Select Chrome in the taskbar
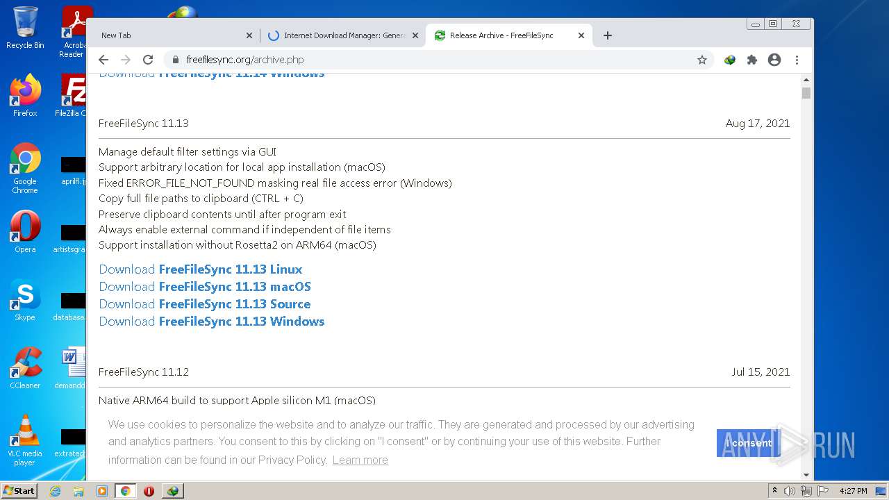The width and height of the screenshot is (889, 500). 125,491
